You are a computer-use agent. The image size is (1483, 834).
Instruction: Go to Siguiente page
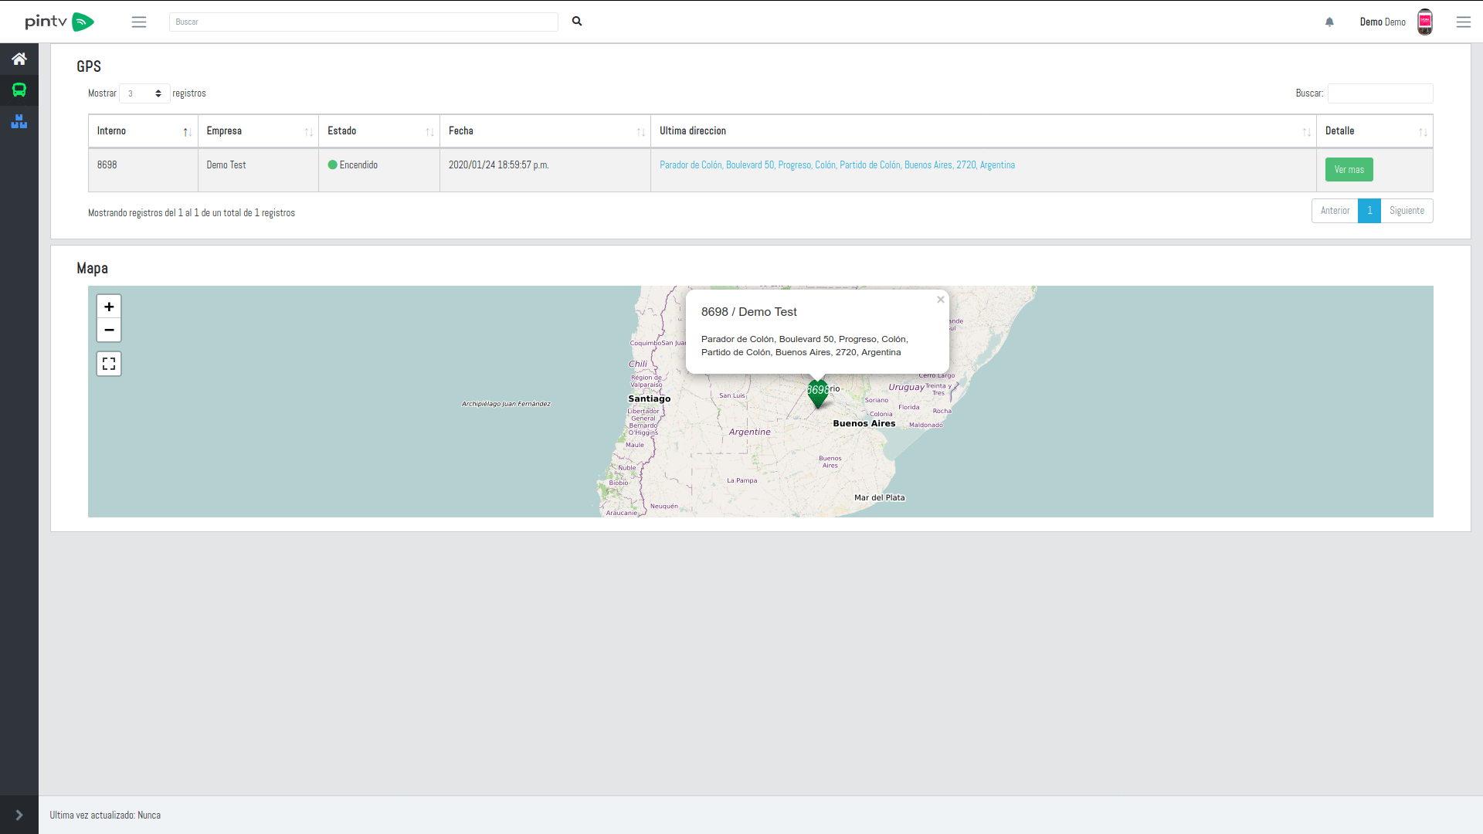coord(1407,211)
